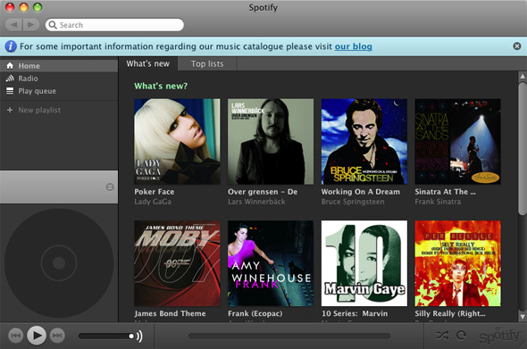Click the 'Frank Sinatra' artist name
This screenshot has height=349, width=527.
pyautogui.click(x=438, y=202)
